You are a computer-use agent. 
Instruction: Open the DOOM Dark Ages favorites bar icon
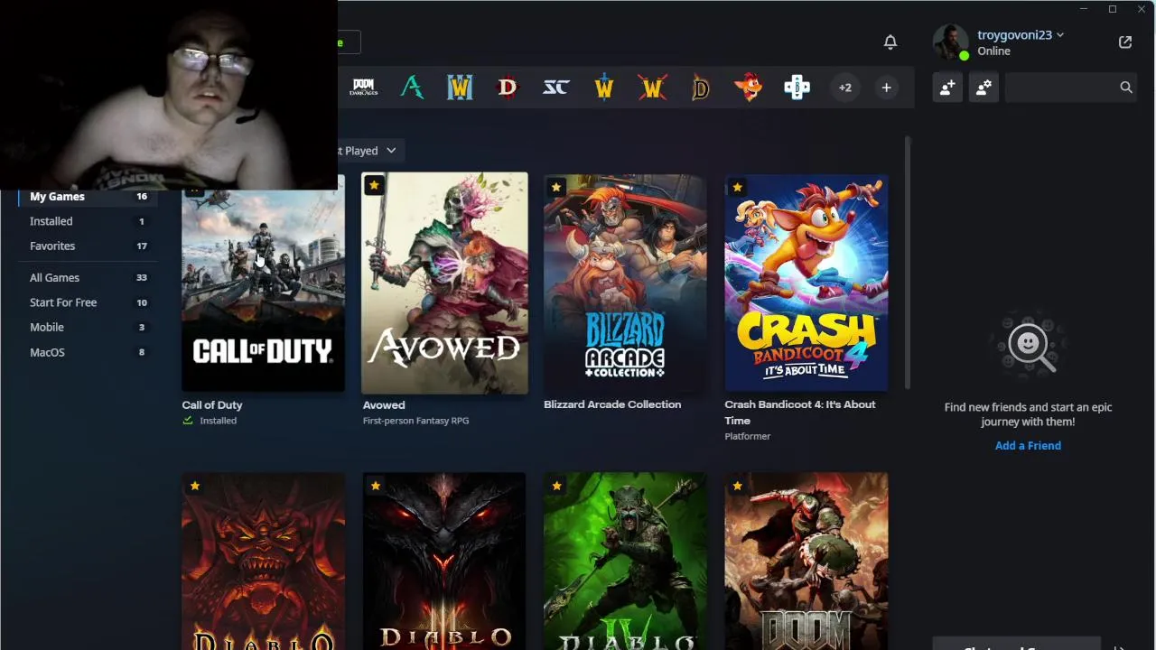coord(364,88)
